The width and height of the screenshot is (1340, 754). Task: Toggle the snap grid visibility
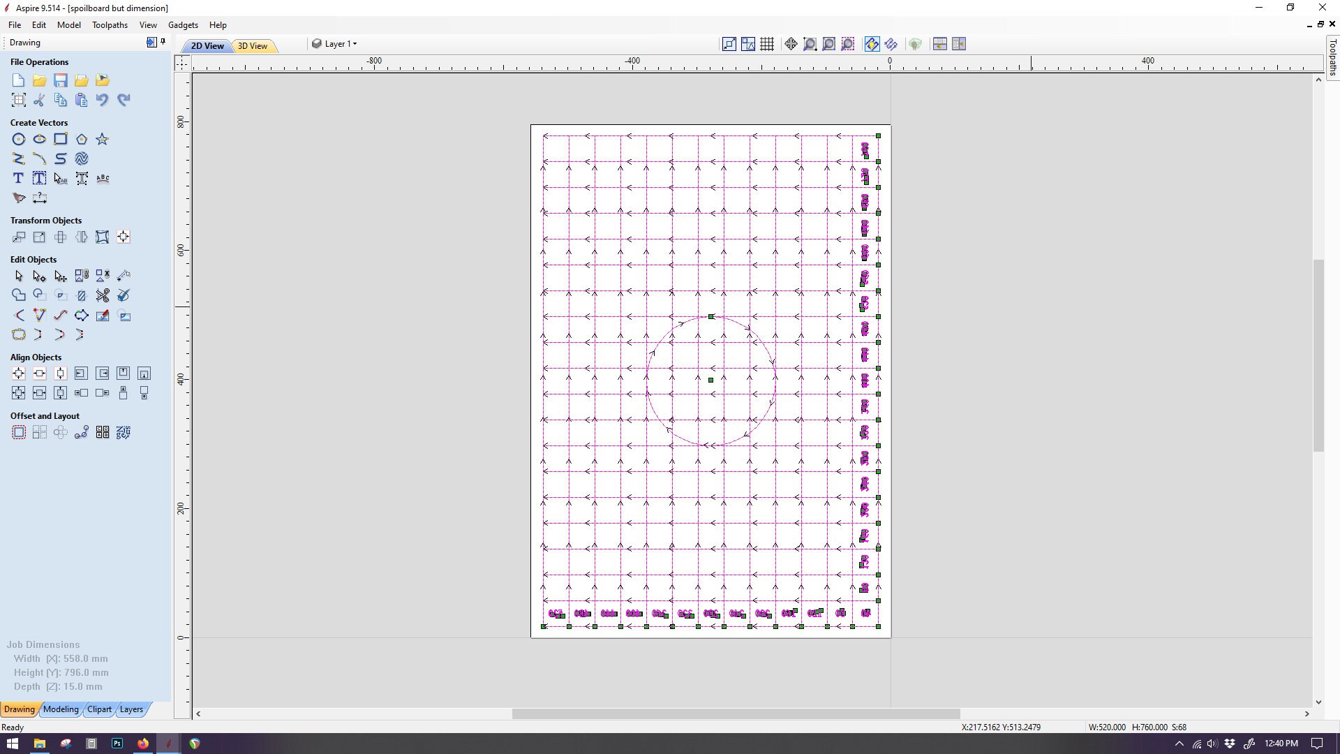767,43
